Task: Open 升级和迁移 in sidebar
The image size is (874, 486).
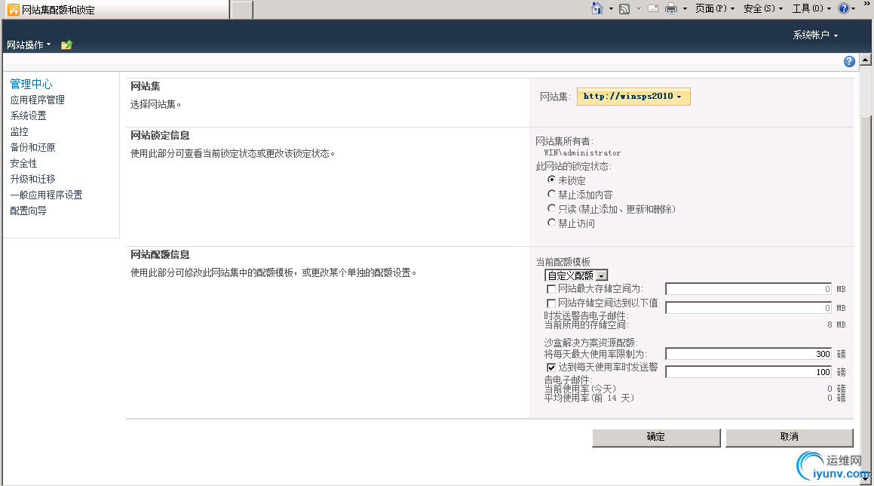Action: pos(33,179)
